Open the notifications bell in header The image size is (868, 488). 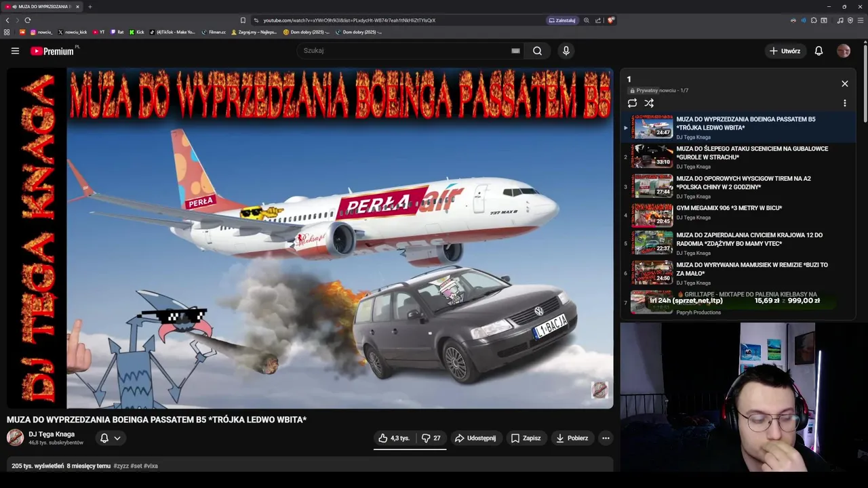[x=818, y=51]
